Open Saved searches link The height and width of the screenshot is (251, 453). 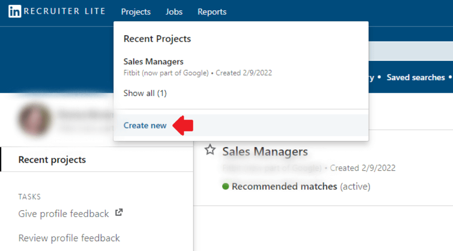coord(416,77)
